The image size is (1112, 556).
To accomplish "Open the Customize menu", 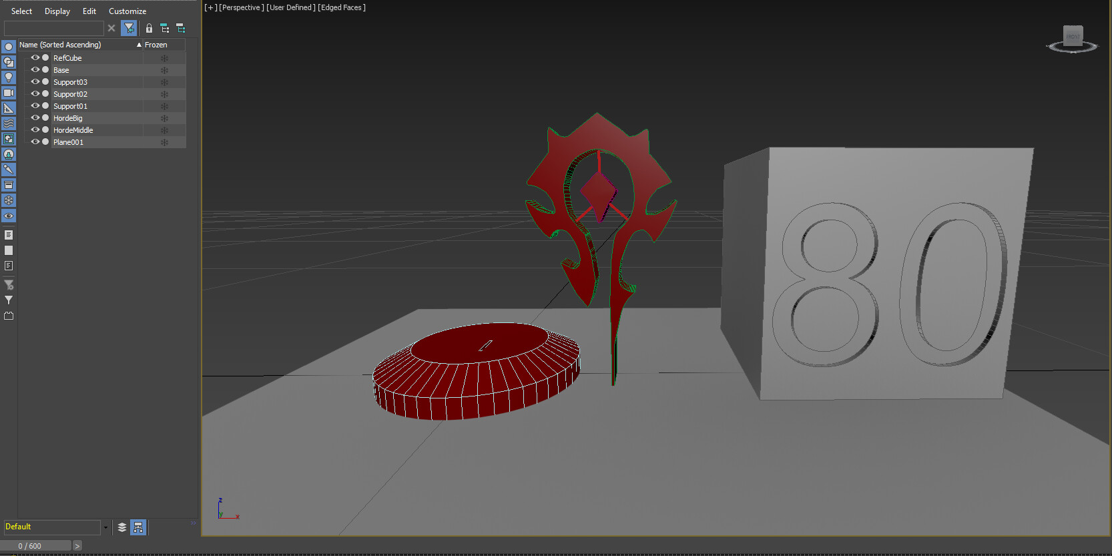I will (x=127, y=11).
